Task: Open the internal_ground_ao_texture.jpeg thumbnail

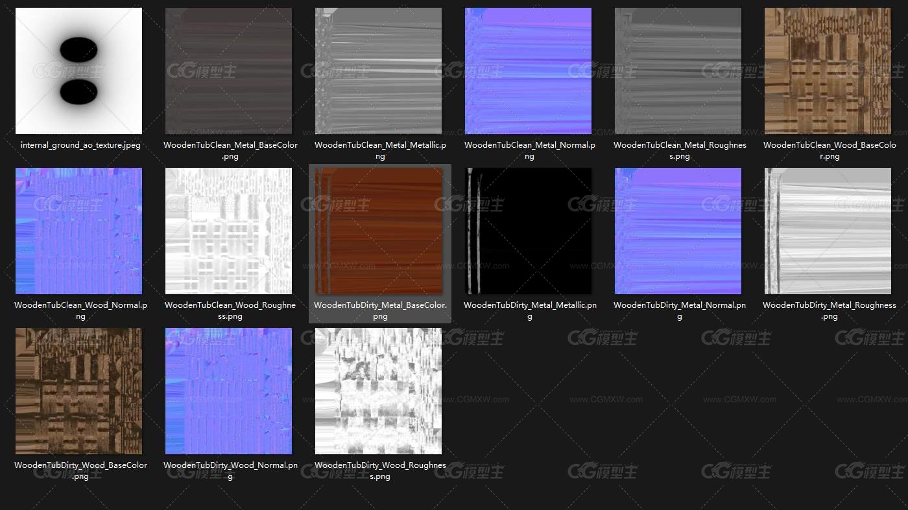Action: point(78,71)
